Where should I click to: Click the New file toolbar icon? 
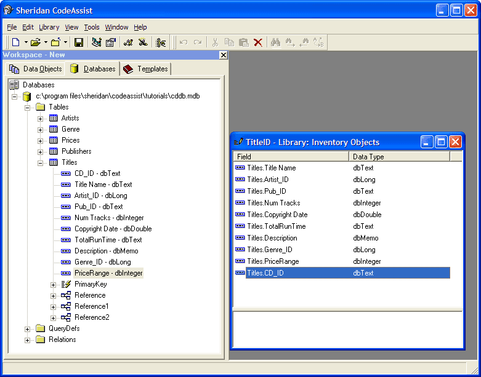point(15,42)
